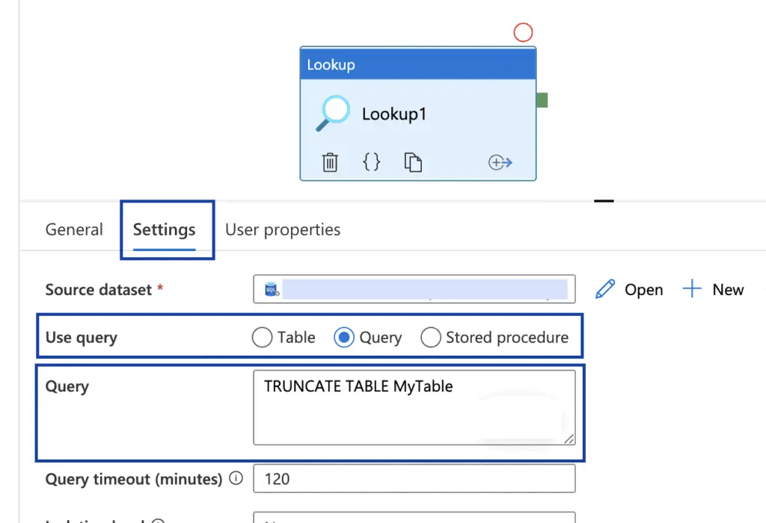Add activity output using the plus-arrow icon

(x=500, y=162)
